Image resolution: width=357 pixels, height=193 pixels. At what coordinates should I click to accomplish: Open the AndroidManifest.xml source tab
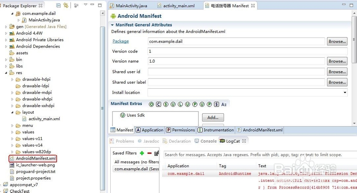pyautogui.click(x=260, y=130)
